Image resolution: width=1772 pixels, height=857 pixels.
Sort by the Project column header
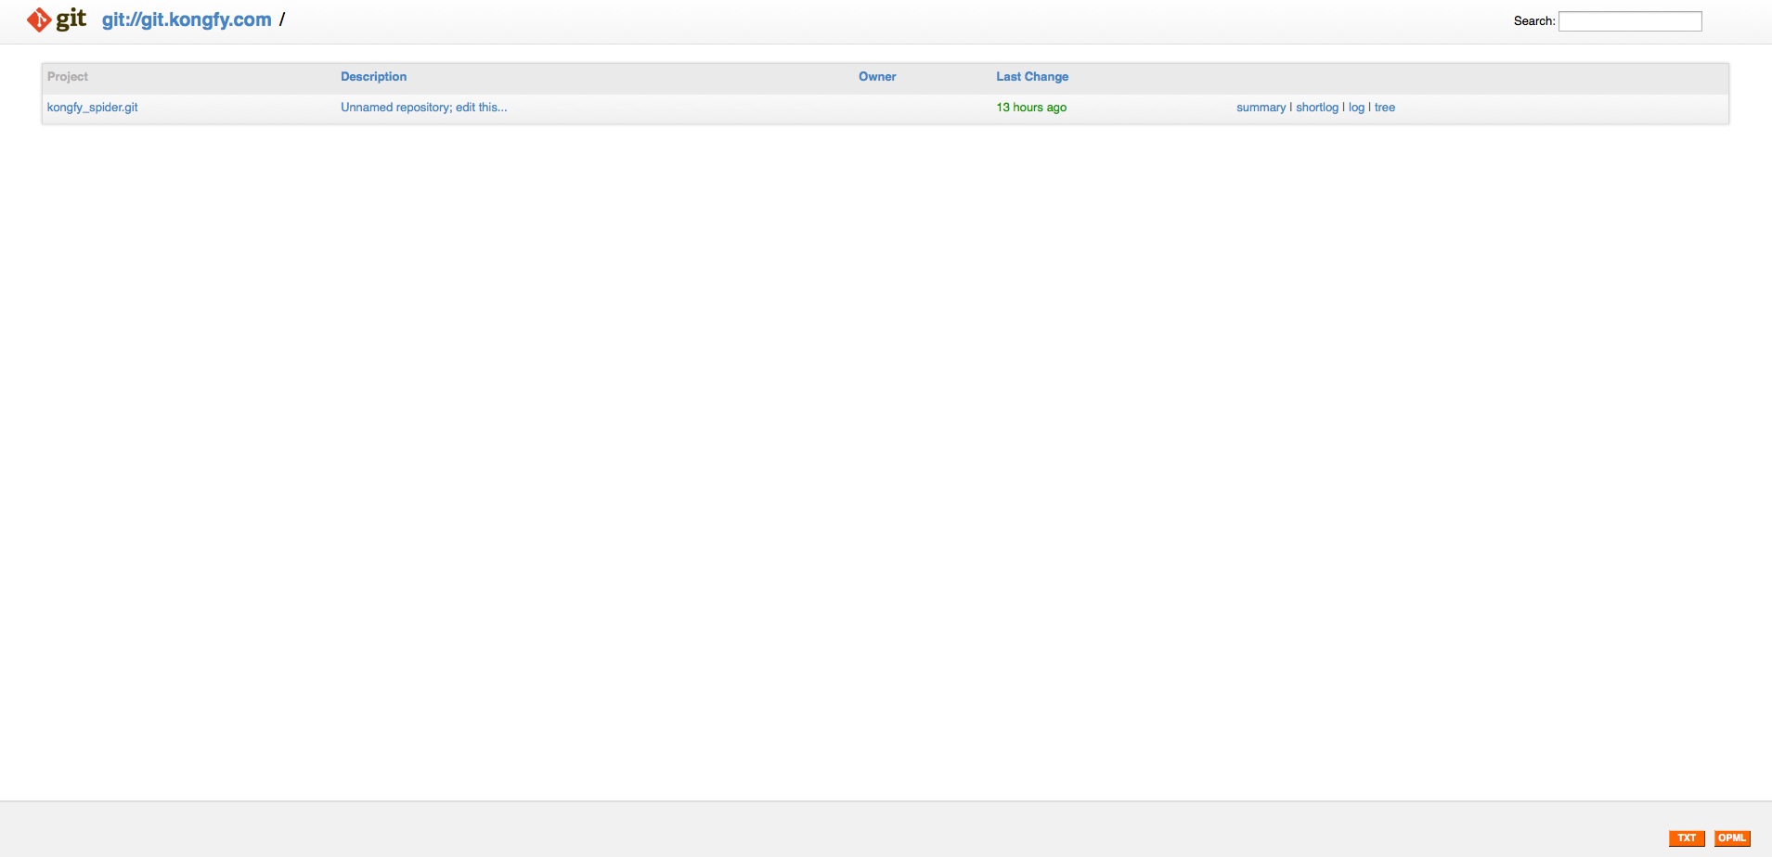pos(68,77)
